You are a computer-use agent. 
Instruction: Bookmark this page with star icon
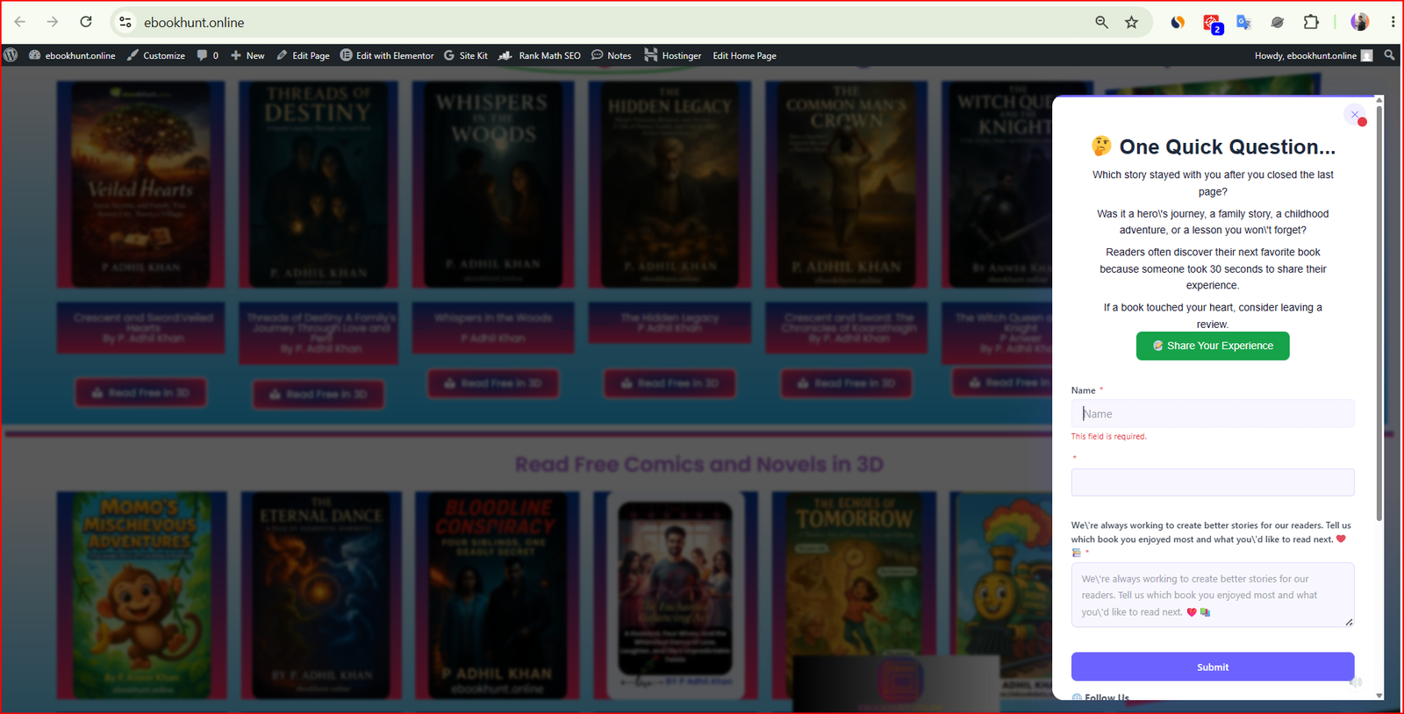[1131, 22]
